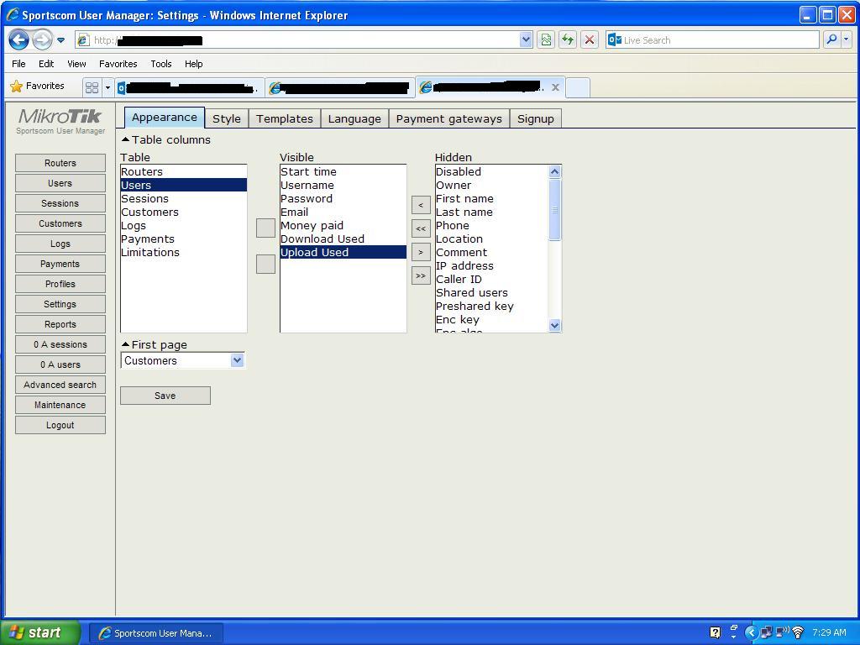Screen dimensions: 860x645
Task: Open the tab list dropdown arrow
Action: click(107, 87)
